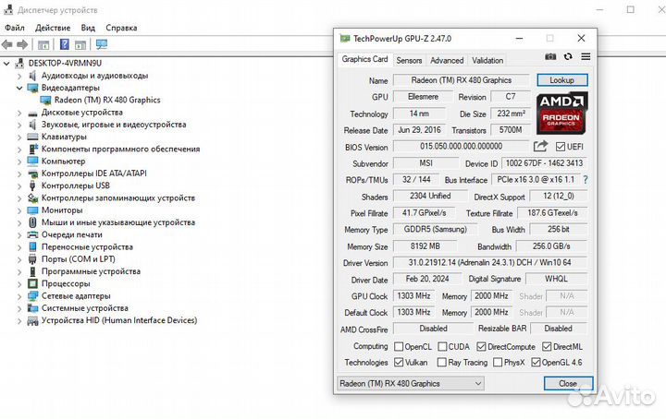This screenshot has width=666, height=419.
Task: Toggle the Vulkan checkbox
Action: coord(399,362)
